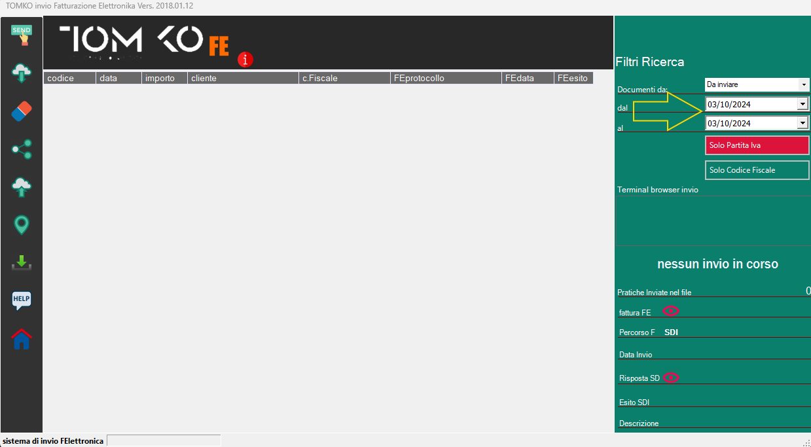Show fattura FE with the eye icon
This screenshot has width=811, height=447.
tap(672, 311)
